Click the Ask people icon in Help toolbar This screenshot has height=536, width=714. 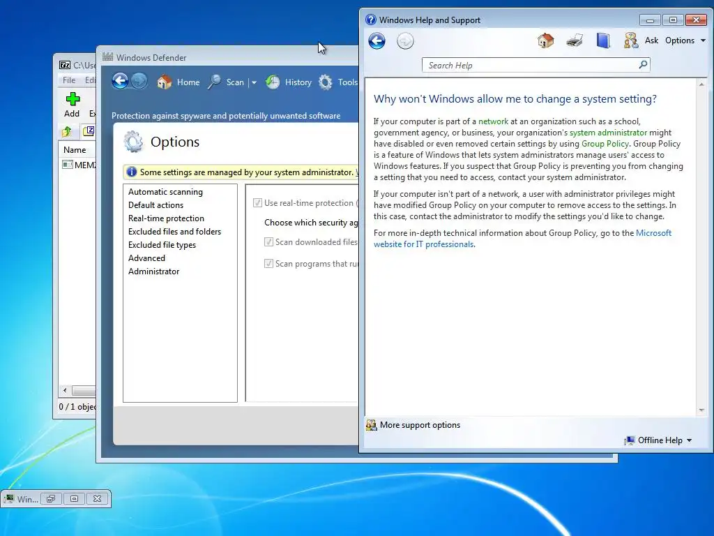coord(630,40)
